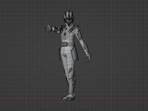Click the orange origin dot by the heel

tap(75, 99)
